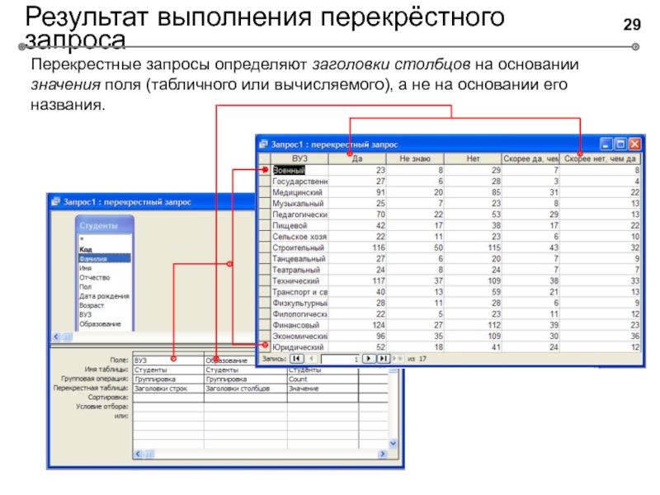This screenshot has height=495, width=660.
Task: Go to previous record in navigator
Action: [x=311, y=359]
